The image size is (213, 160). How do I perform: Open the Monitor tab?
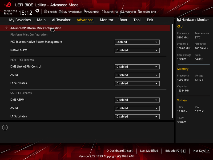click(107, 20)
